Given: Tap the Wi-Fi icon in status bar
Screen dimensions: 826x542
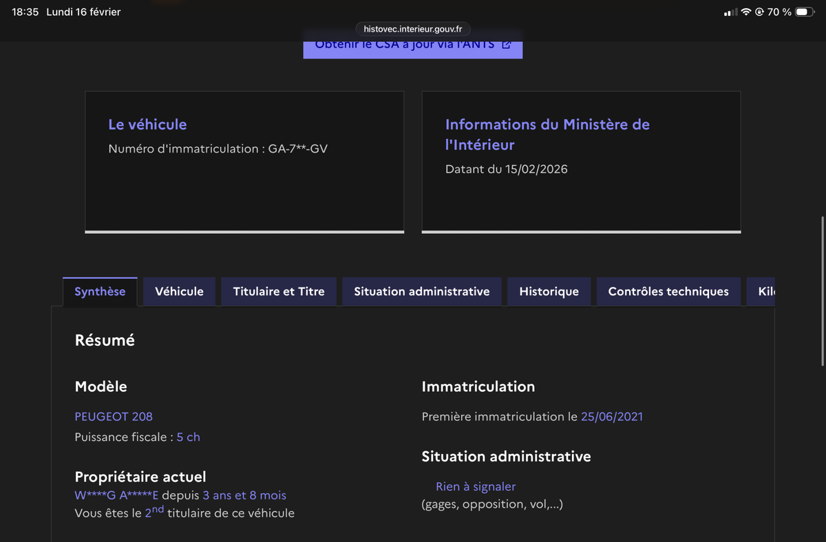Looking at the screenshot, I should click(x=746, y=12).
